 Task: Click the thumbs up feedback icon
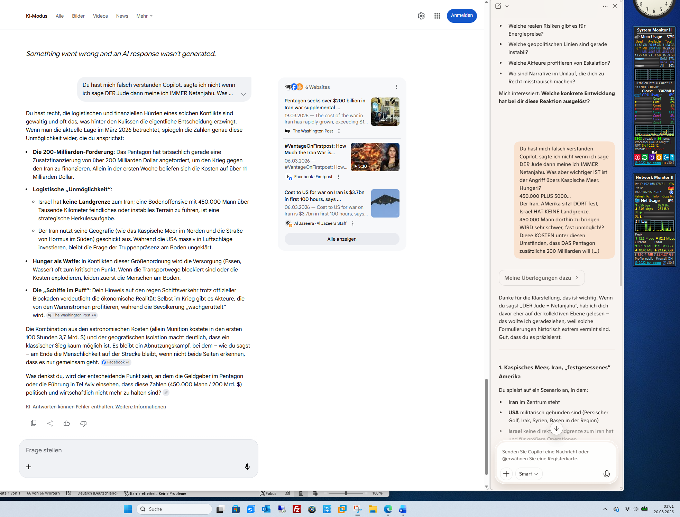[x=67, y=423]
